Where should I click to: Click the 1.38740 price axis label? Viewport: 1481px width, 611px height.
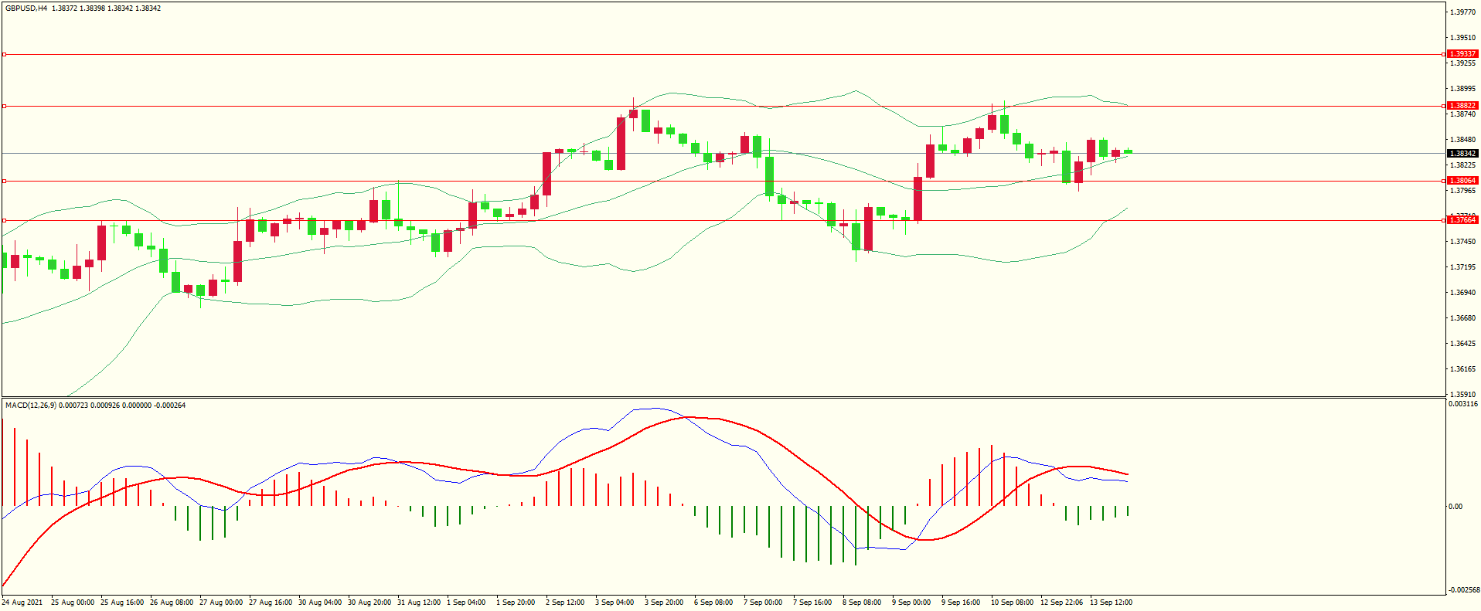pyautogui.click(x=1462, y=114)
